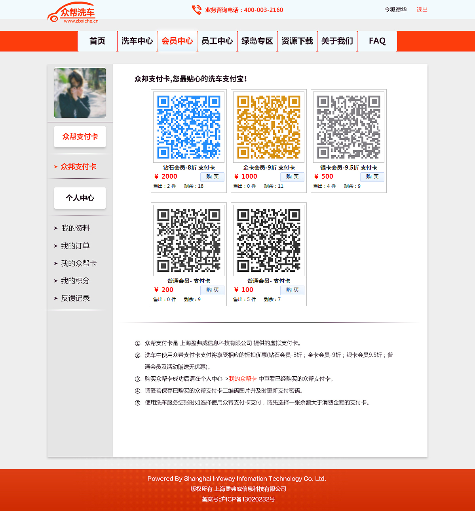
Task: Click the ¥ 1000 price
Action: click(245, 177)
